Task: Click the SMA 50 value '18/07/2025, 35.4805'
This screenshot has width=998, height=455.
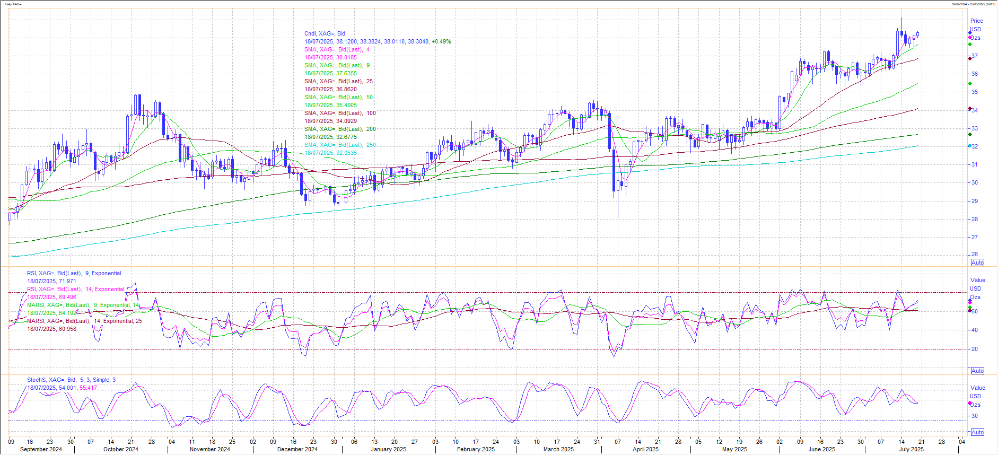Action: click(x=330, y=105)
